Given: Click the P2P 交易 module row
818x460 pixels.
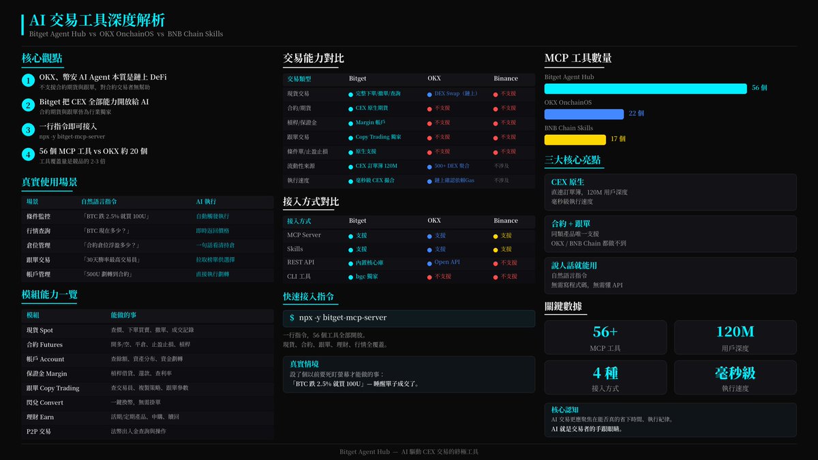Looking at the screenshot, I should coord(147,431).
